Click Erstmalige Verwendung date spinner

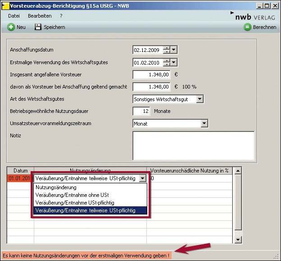pyautogui.click(x=167, y=62)
